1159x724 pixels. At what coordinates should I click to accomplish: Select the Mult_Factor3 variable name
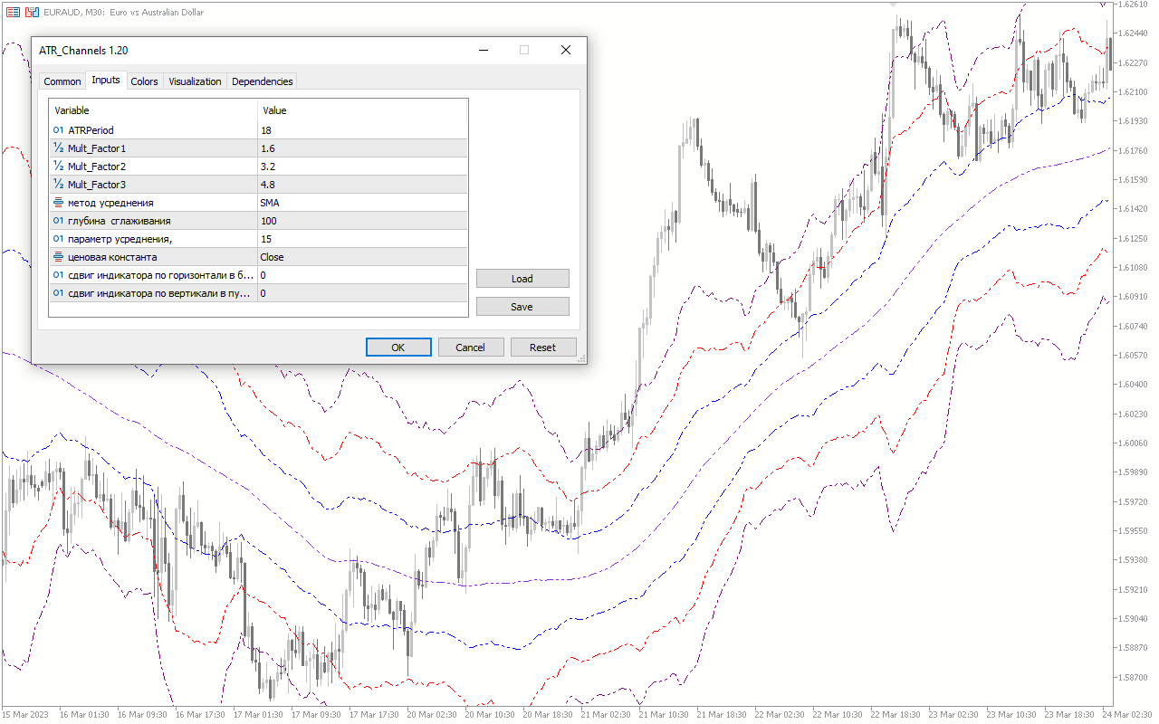(97, 185)
